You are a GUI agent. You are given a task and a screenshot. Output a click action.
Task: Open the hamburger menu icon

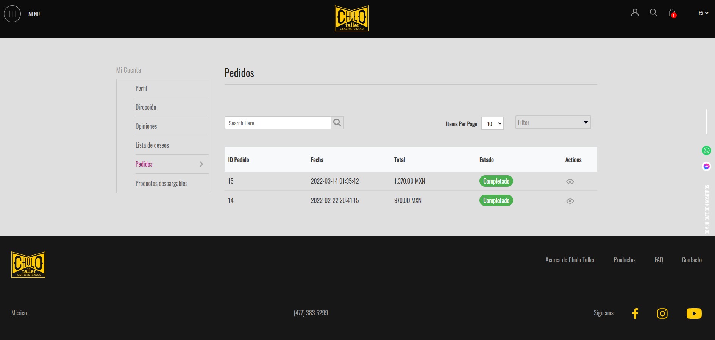(x=12, y=14)
